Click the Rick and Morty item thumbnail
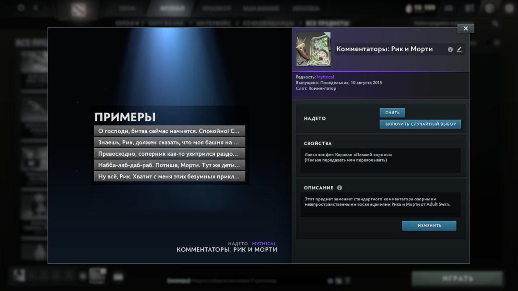The image size is (518, 291). pyautogui.click(x=313, y=49)
